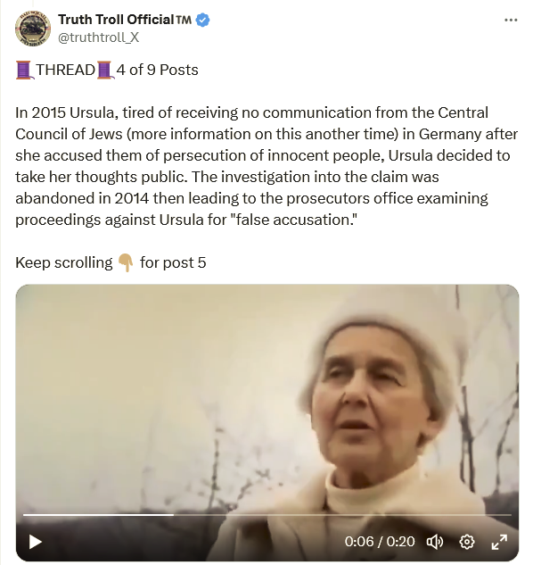This screenshot has width=533, height=565.
Task: Click the Truth Troll Official display name
Action: pyautogui.click(x=116, y=20)
